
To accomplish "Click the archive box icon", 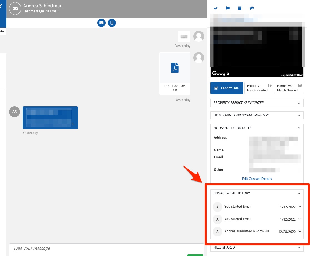I will pos(240,8).
